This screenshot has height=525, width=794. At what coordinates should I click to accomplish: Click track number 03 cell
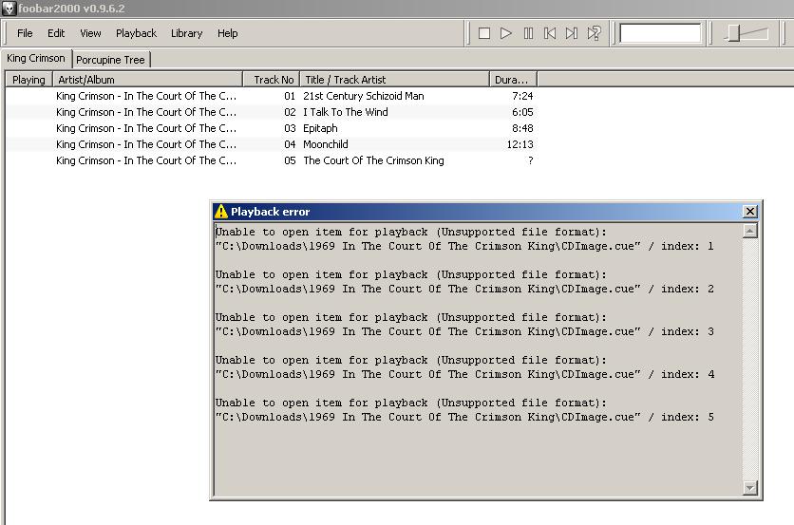click(290, 128)
